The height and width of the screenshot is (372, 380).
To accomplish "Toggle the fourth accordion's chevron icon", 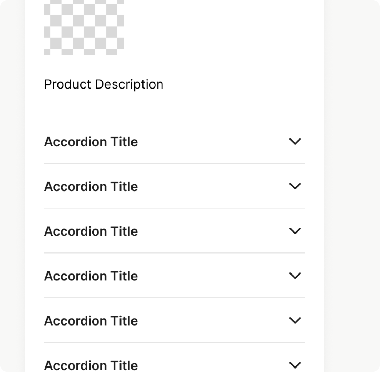I will coord(295,276).
